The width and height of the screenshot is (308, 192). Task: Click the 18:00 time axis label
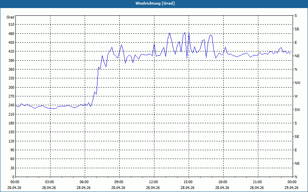pos(223,182)
